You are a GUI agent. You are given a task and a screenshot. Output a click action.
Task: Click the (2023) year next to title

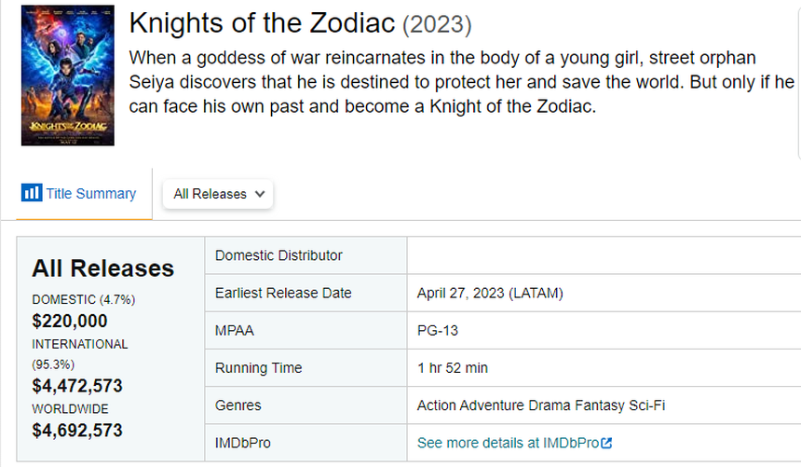coord(437,22)
